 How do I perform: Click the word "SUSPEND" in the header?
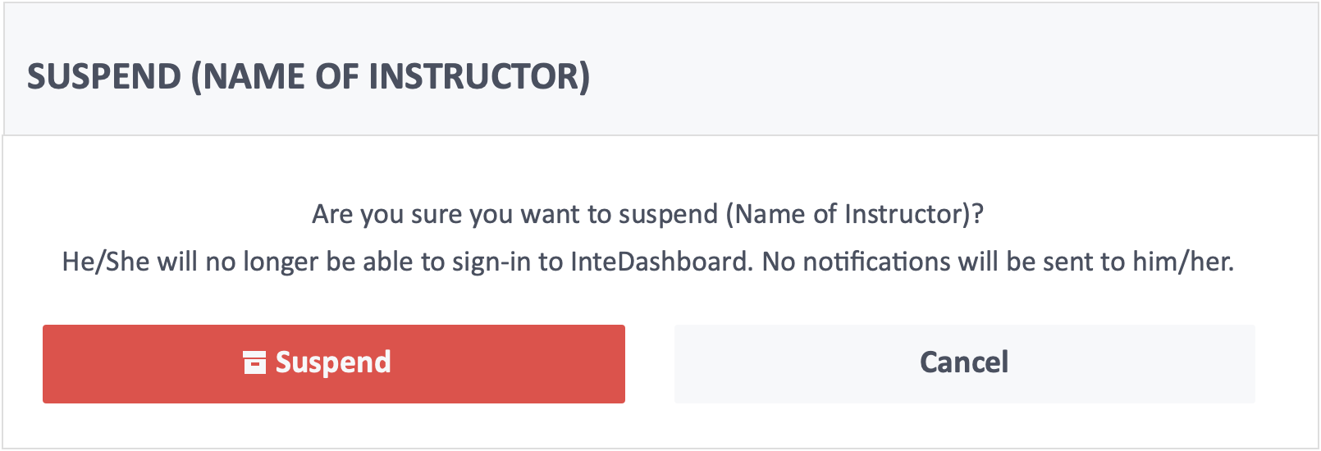104,76
